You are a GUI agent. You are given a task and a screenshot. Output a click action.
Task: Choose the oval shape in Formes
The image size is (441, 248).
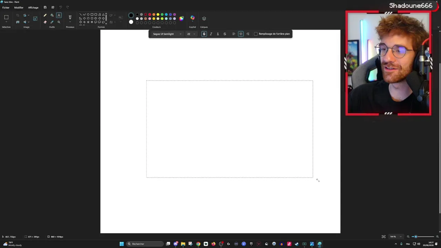(x=88, y=14)
